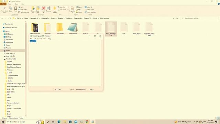Click Steamworks in the address breadcrumb
Image resolution: width=220 pixels, height=124 pixels.
click(x=78, y=18)
